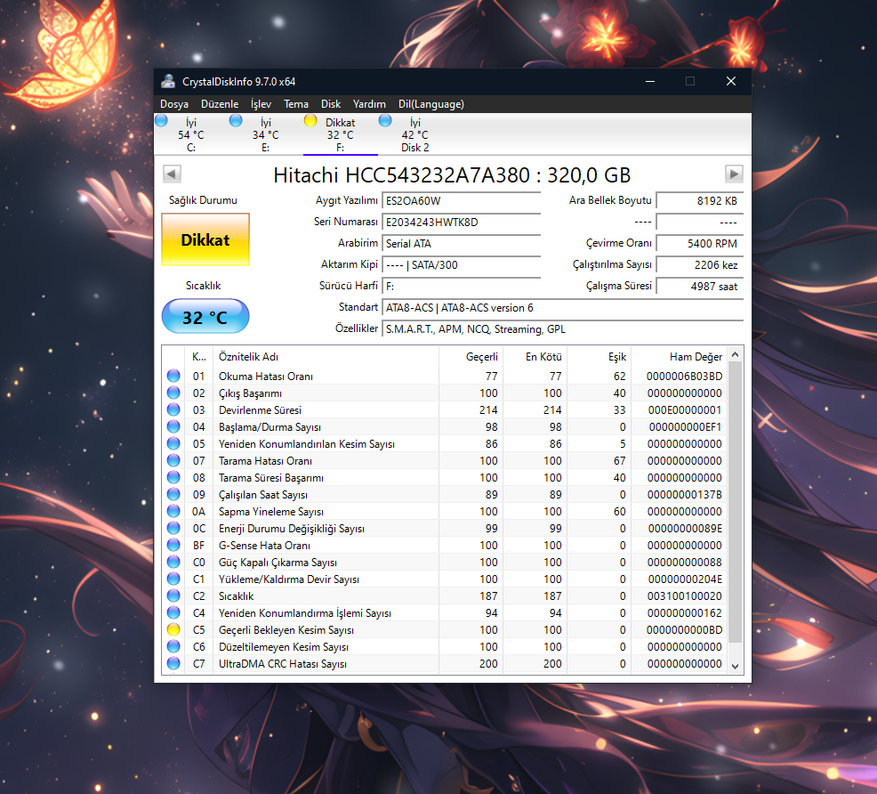The image size is (877, 794).
Task: Click status orb for G-Sense Hata Oranı row
Action: pyautogui.click(x=173, y=545)
